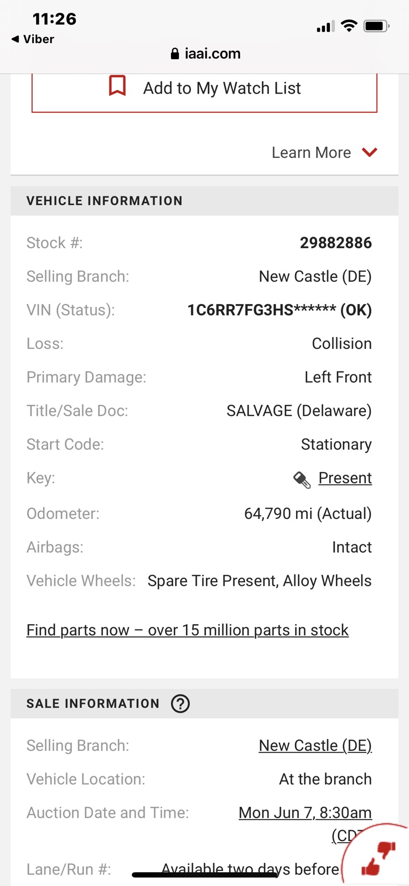Tap the Wi-Fi status icon
The height and width of the screenshot is (886, 409).
click(x=349, y=25)
